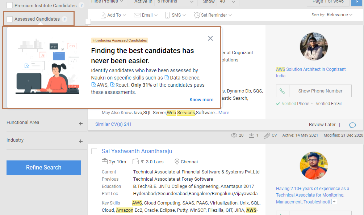Click the Email envelope icon

[x=137, y=15]
